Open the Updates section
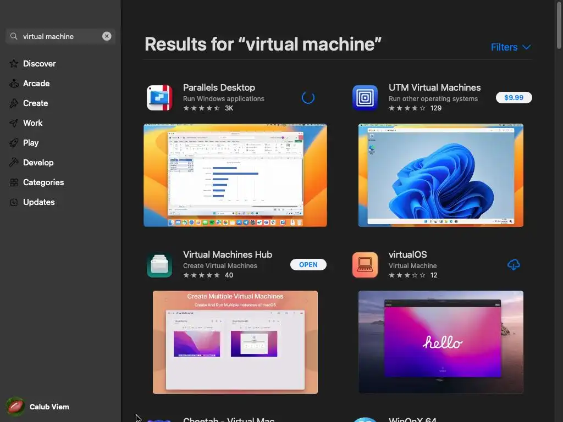563x422 pixels. [x=39, y=202]
